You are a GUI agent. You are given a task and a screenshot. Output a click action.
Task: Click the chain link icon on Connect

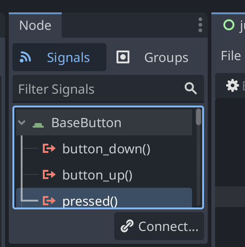(127, 226)
